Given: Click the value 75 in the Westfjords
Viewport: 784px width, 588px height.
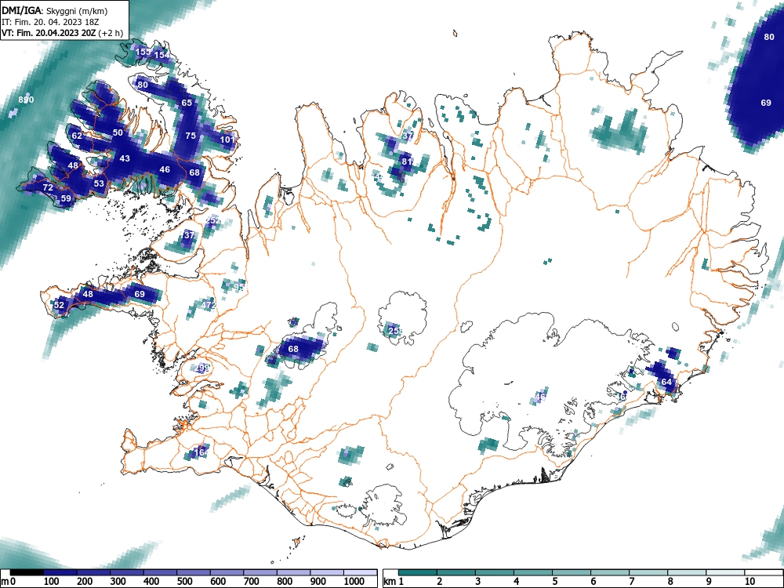Looking at the screenshot, I should pyautogui.click(x=191, y=136).
